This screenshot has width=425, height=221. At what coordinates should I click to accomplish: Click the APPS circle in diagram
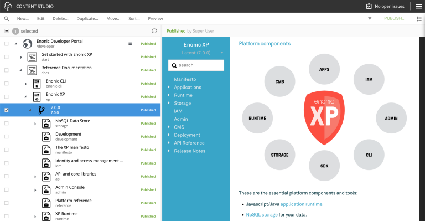pos(324,69)
